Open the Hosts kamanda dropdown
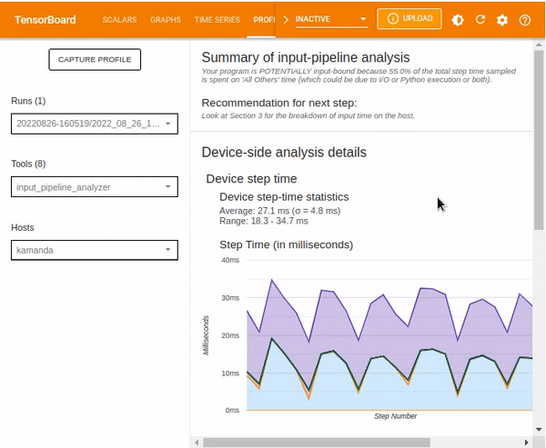Image resolution: width=546 pixels, height=448 pixels. point(95,250)
